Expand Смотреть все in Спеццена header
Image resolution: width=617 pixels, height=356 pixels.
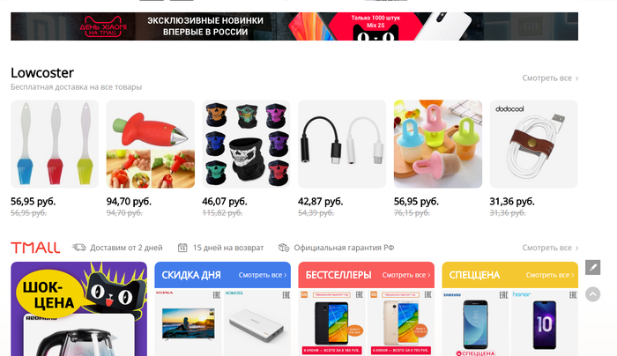click(550, 275)
